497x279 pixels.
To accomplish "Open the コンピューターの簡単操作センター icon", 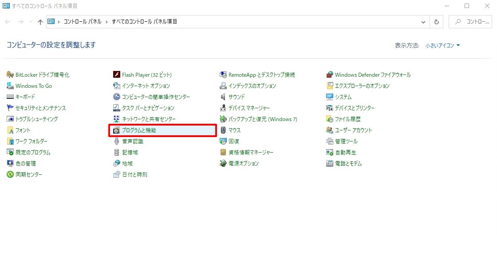I will point(117,97).
